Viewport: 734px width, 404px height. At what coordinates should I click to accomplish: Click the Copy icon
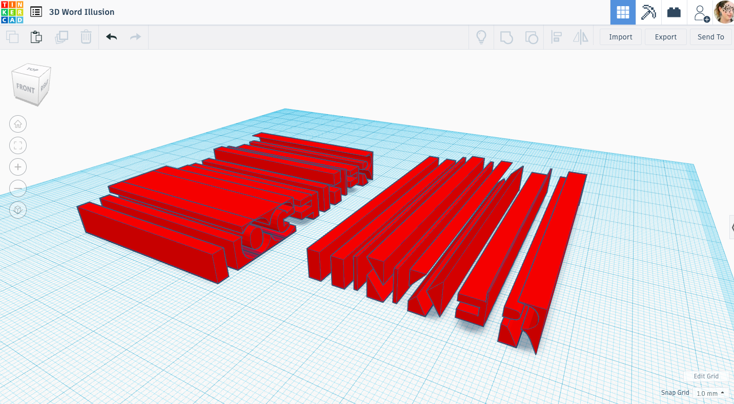coord(12,37)
